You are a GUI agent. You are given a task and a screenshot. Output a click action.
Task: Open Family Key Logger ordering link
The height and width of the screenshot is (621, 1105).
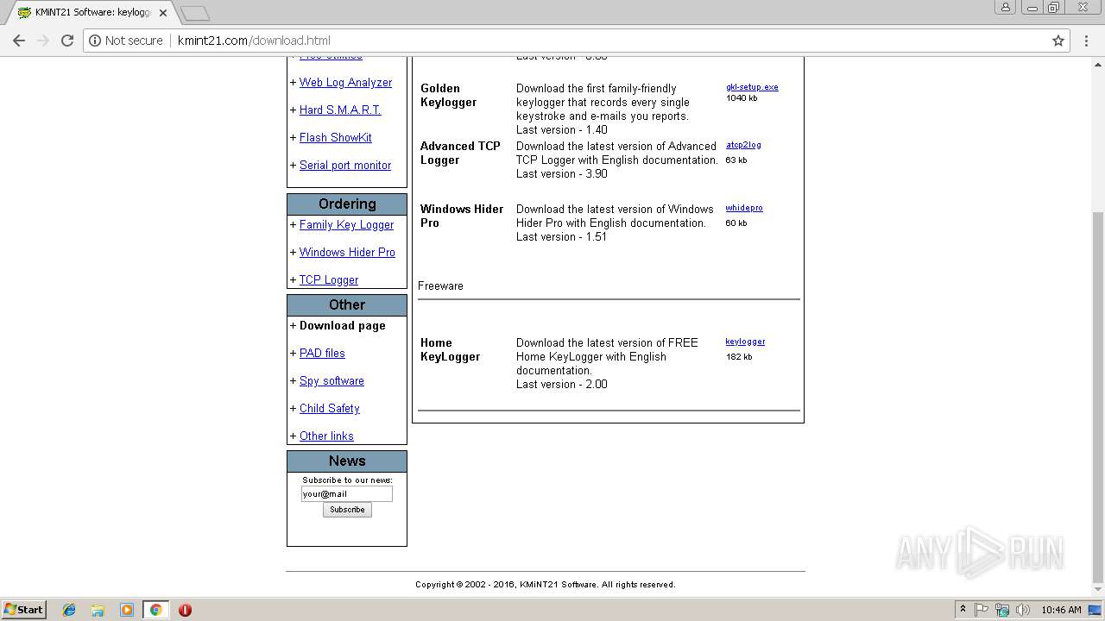[346, 225]
